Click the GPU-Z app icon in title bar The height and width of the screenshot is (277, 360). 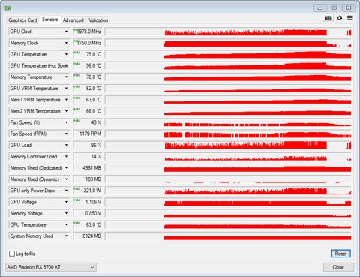coord(7,8)
